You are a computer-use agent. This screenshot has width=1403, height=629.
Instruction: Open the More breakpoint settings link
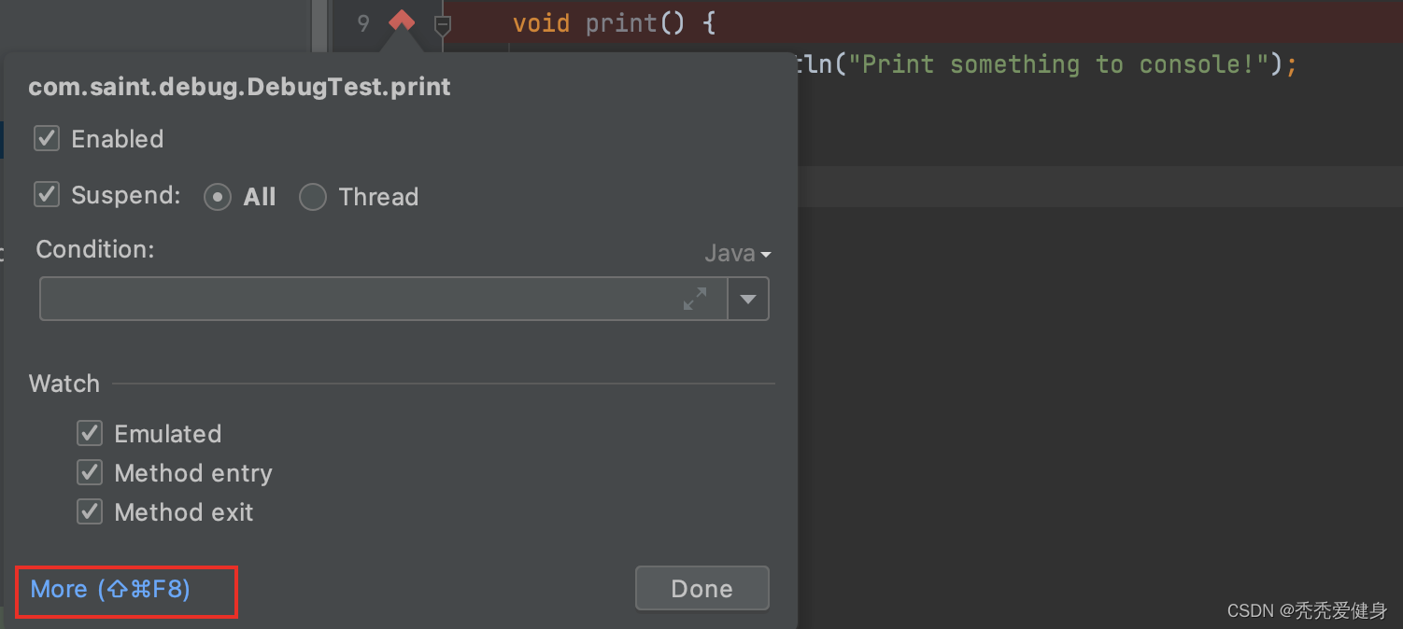pos(110,589)
